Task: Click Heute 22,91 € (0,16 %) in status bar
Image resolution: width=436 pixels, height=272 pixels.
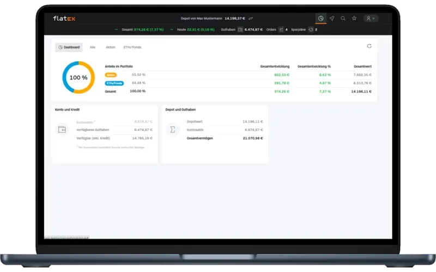Action: [196, 29]
